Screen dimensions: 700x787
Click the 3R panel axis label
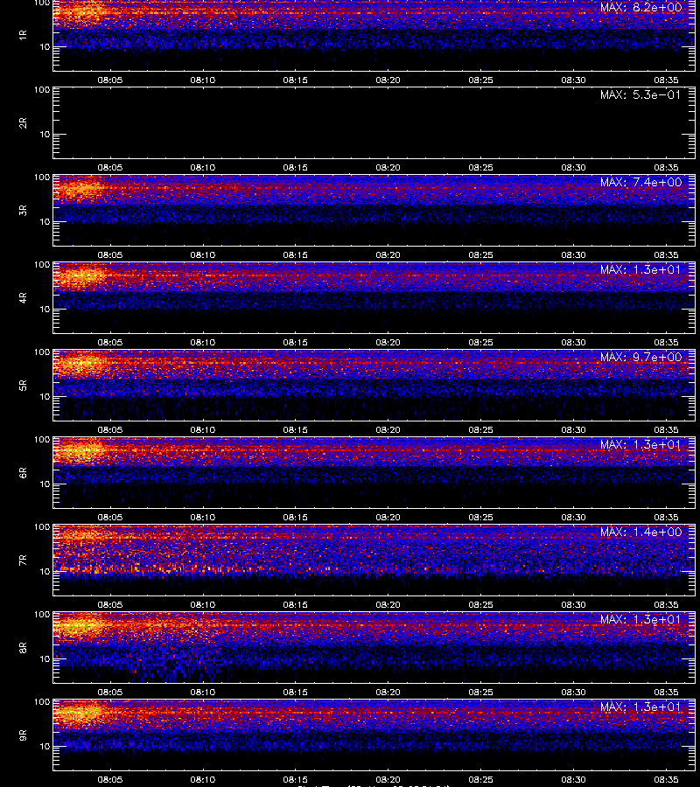(23, 210)
